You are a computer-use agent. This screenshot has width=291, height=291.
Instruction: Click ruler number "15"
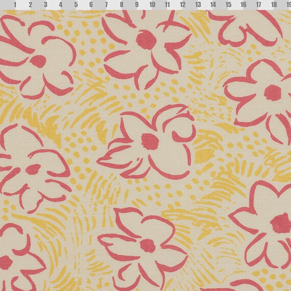[x=228, y=5]
